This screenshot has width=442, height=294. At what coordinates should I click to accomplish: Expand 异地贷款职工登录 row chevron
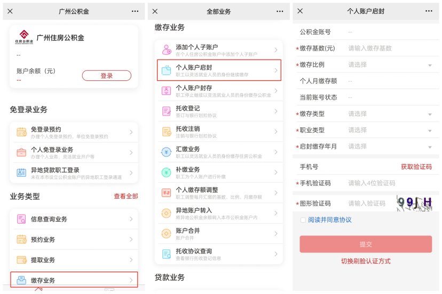tap(131, 173)
